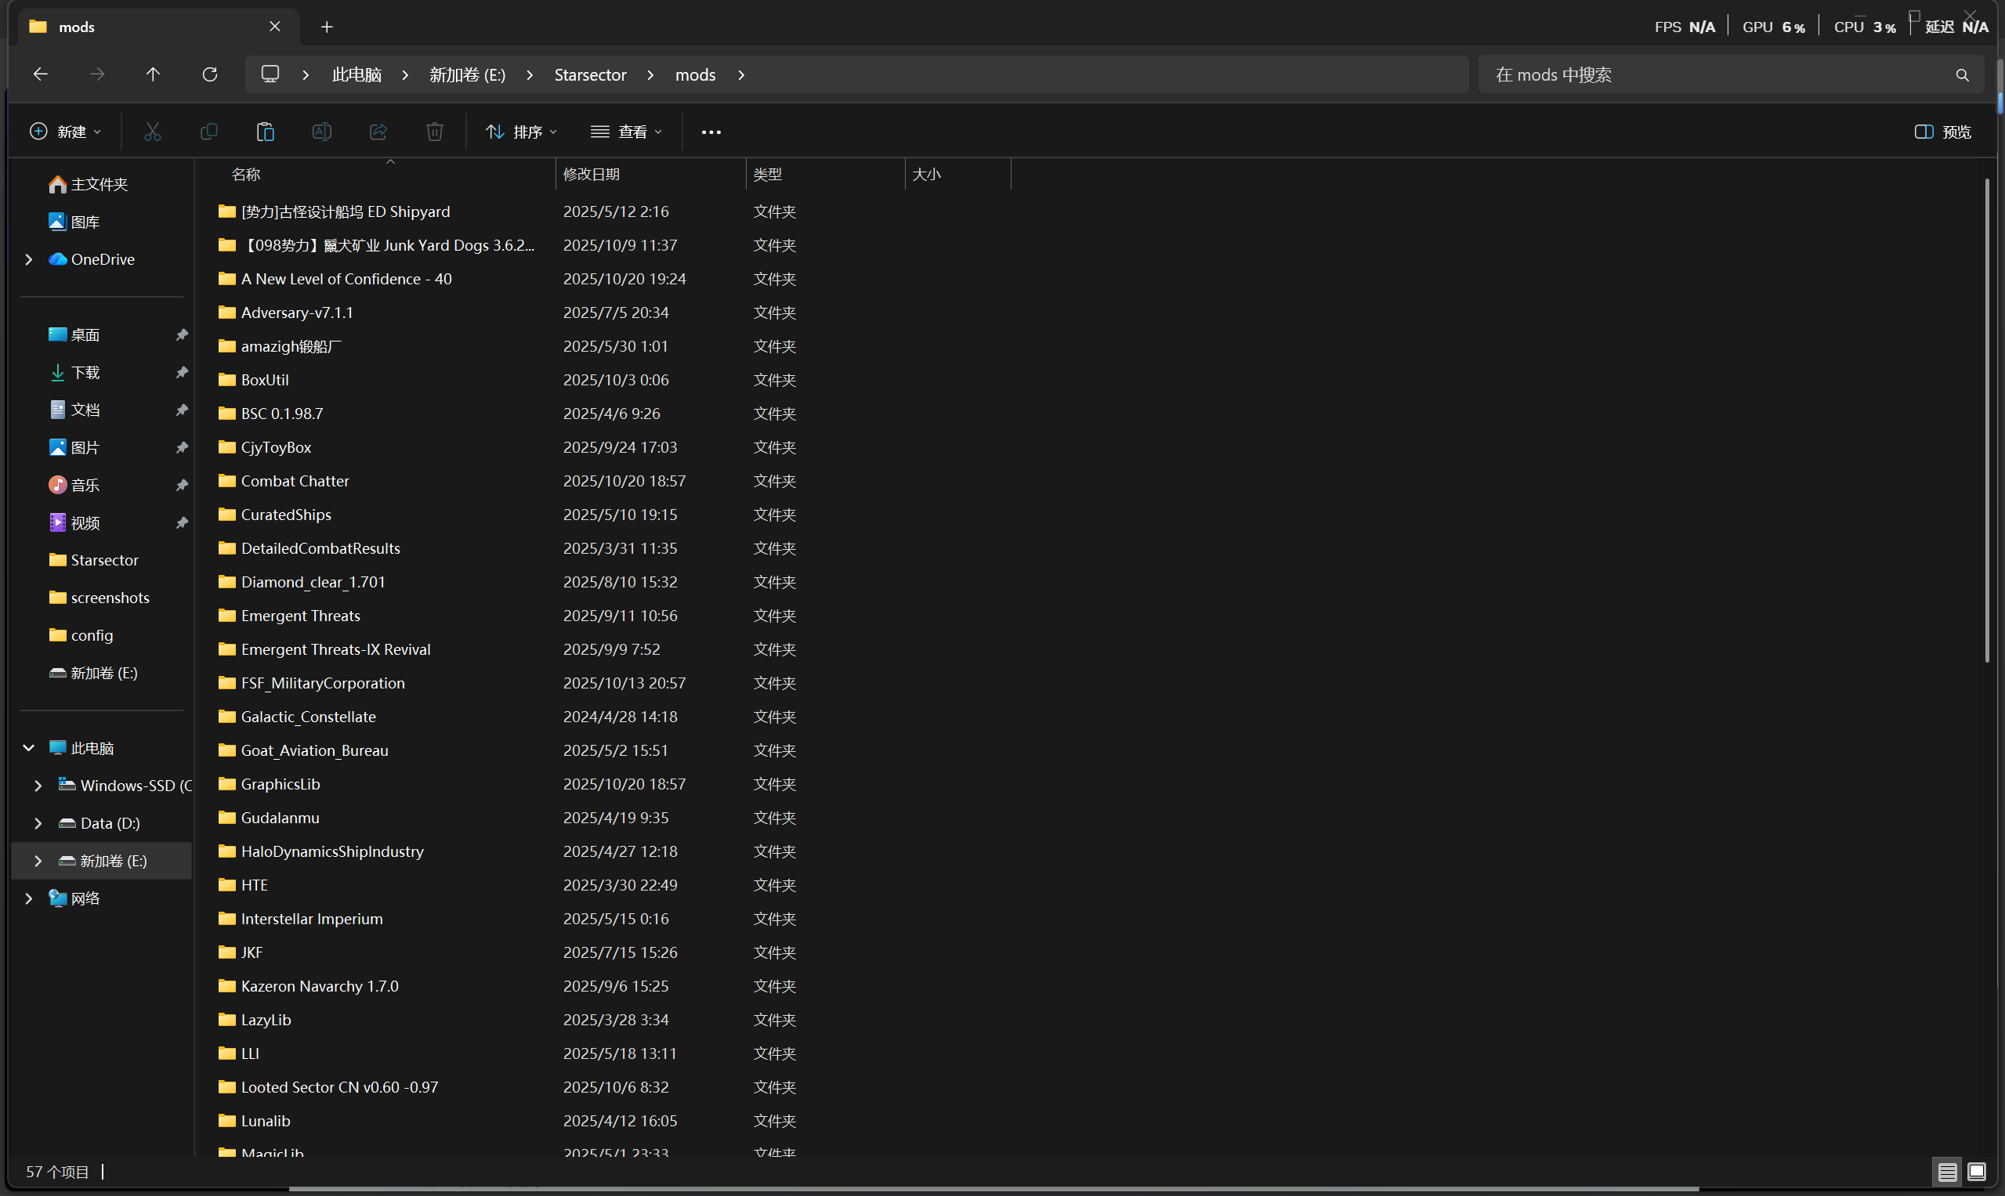Image resolution: width=2005 pixels, height=1196 pixels.
Task: Switch to large thumbnails view icon
Action: pos(1976,1171)
